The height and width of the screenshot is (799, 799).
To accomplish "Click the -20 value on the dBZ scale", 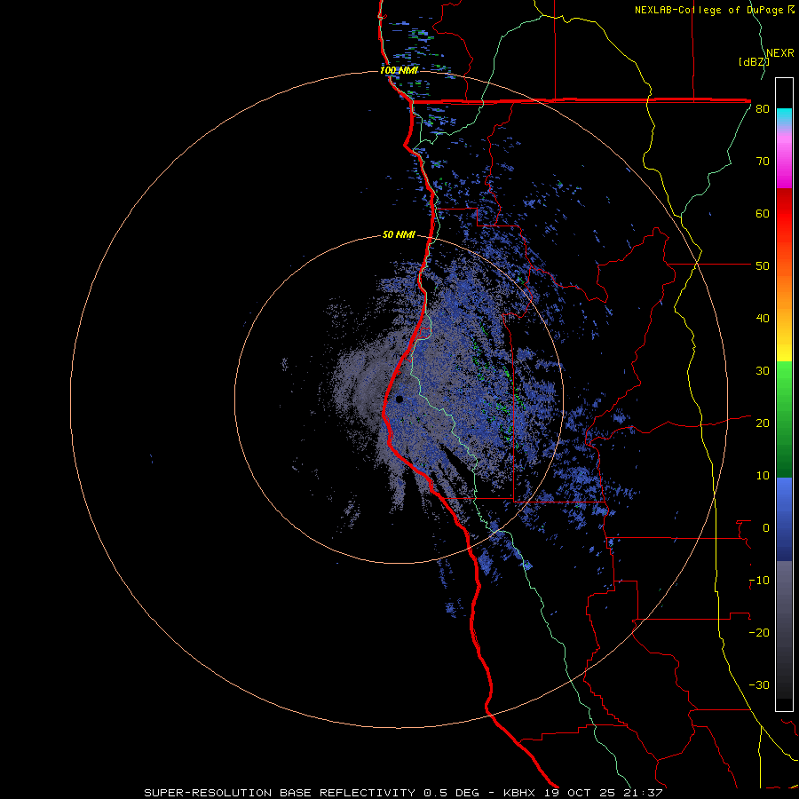I will 760,633.
